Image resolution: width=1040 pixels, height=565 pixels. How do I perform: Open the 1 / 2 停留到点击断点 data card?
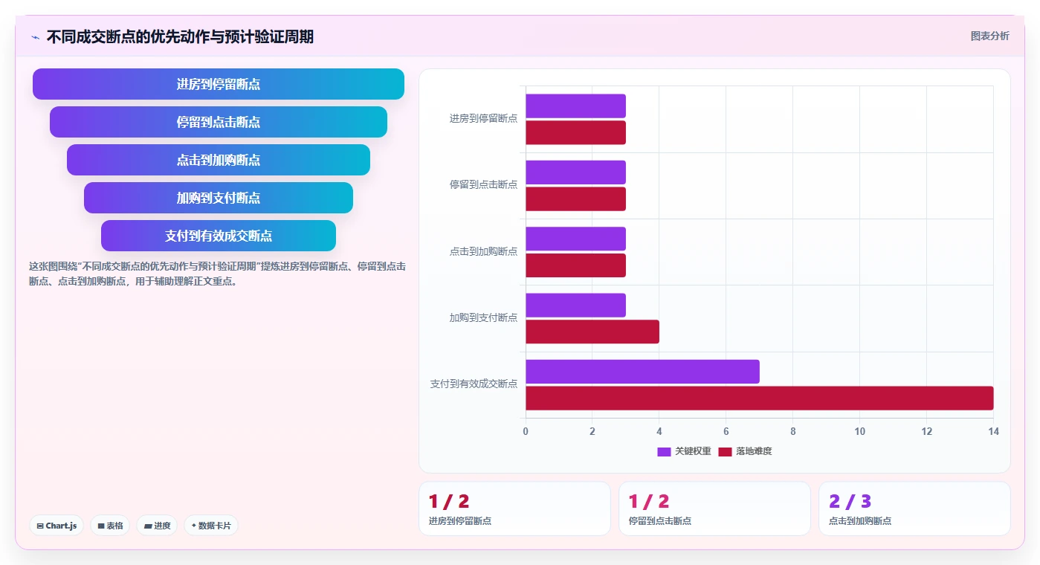[x=714, y=508]
